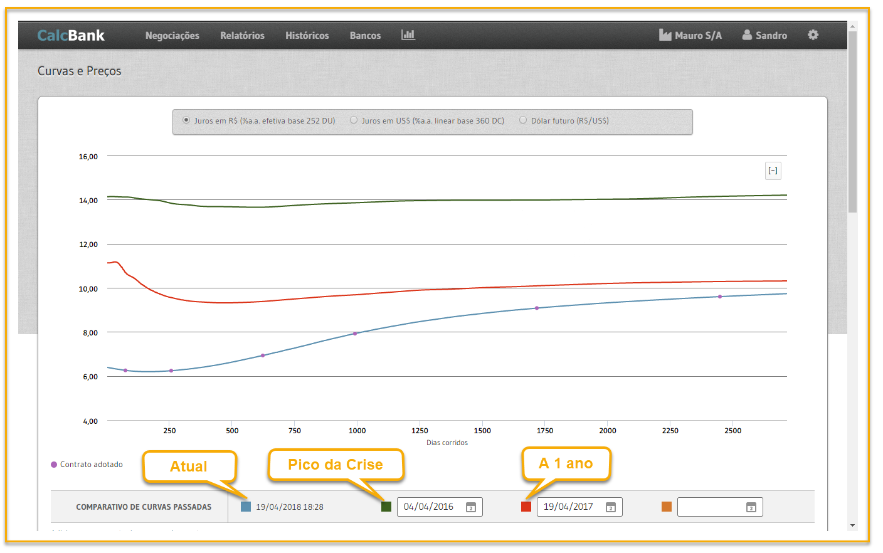Click the Sandro user profile icon
The width and height of the screenshot is (883, 553).
click(x=747, y=35)
